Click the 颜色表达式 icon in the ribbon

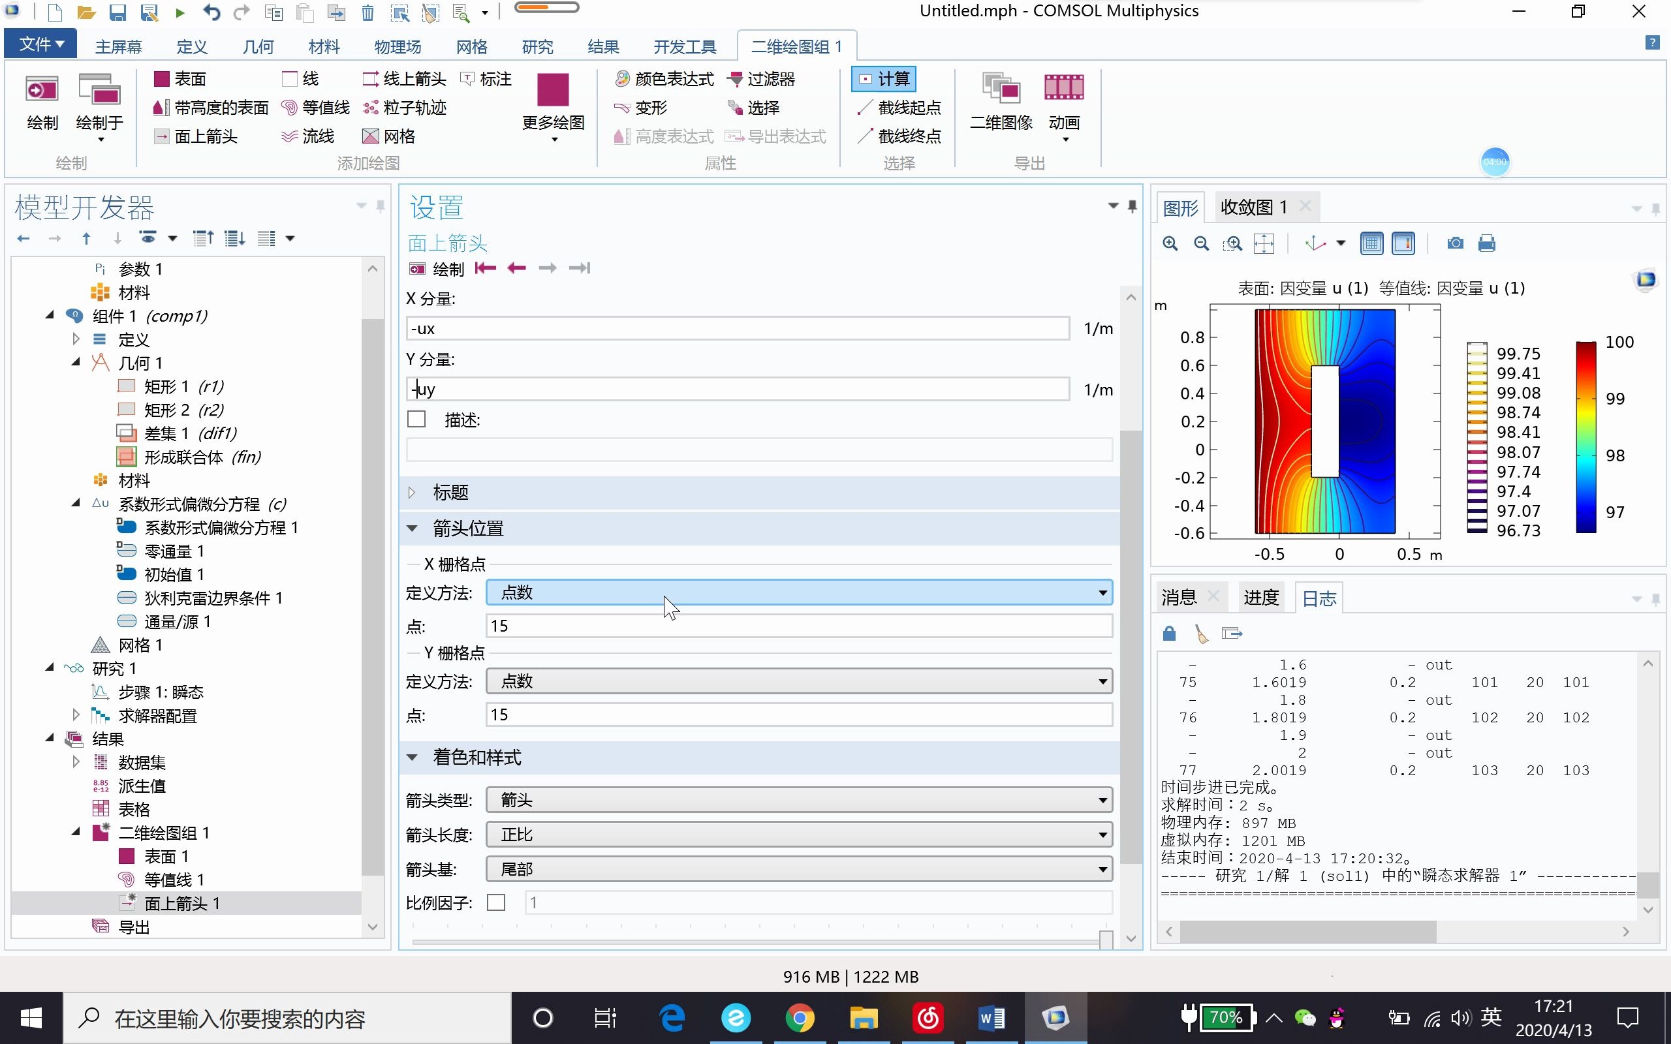pos(662,79)
